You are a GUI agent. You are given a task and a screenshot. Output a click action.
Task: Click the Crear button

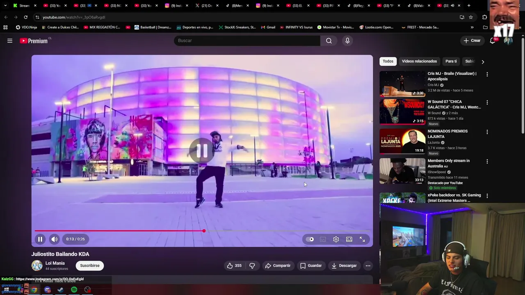coord(472,41)
